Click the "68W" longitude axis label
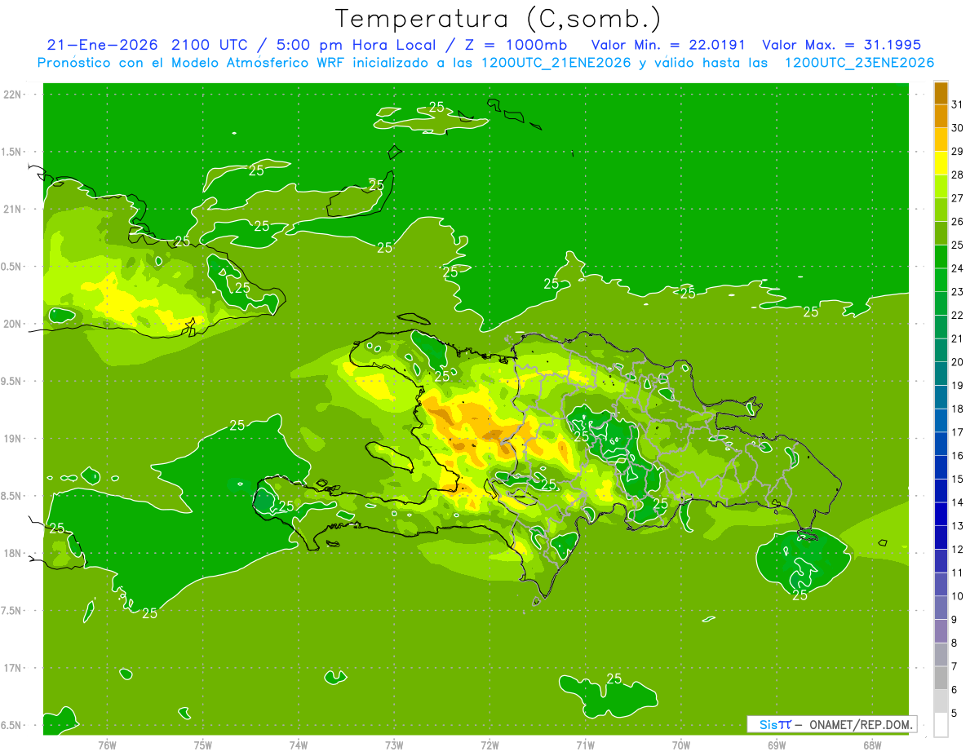 (871, 745)
